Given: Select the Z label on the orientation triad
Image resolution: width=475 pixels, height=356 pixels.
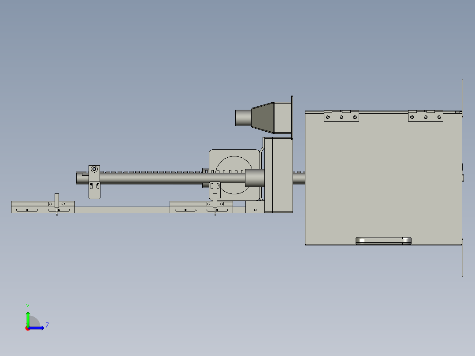Looking at the screenshot, I should pyautogui.click(x=47, y=325).
